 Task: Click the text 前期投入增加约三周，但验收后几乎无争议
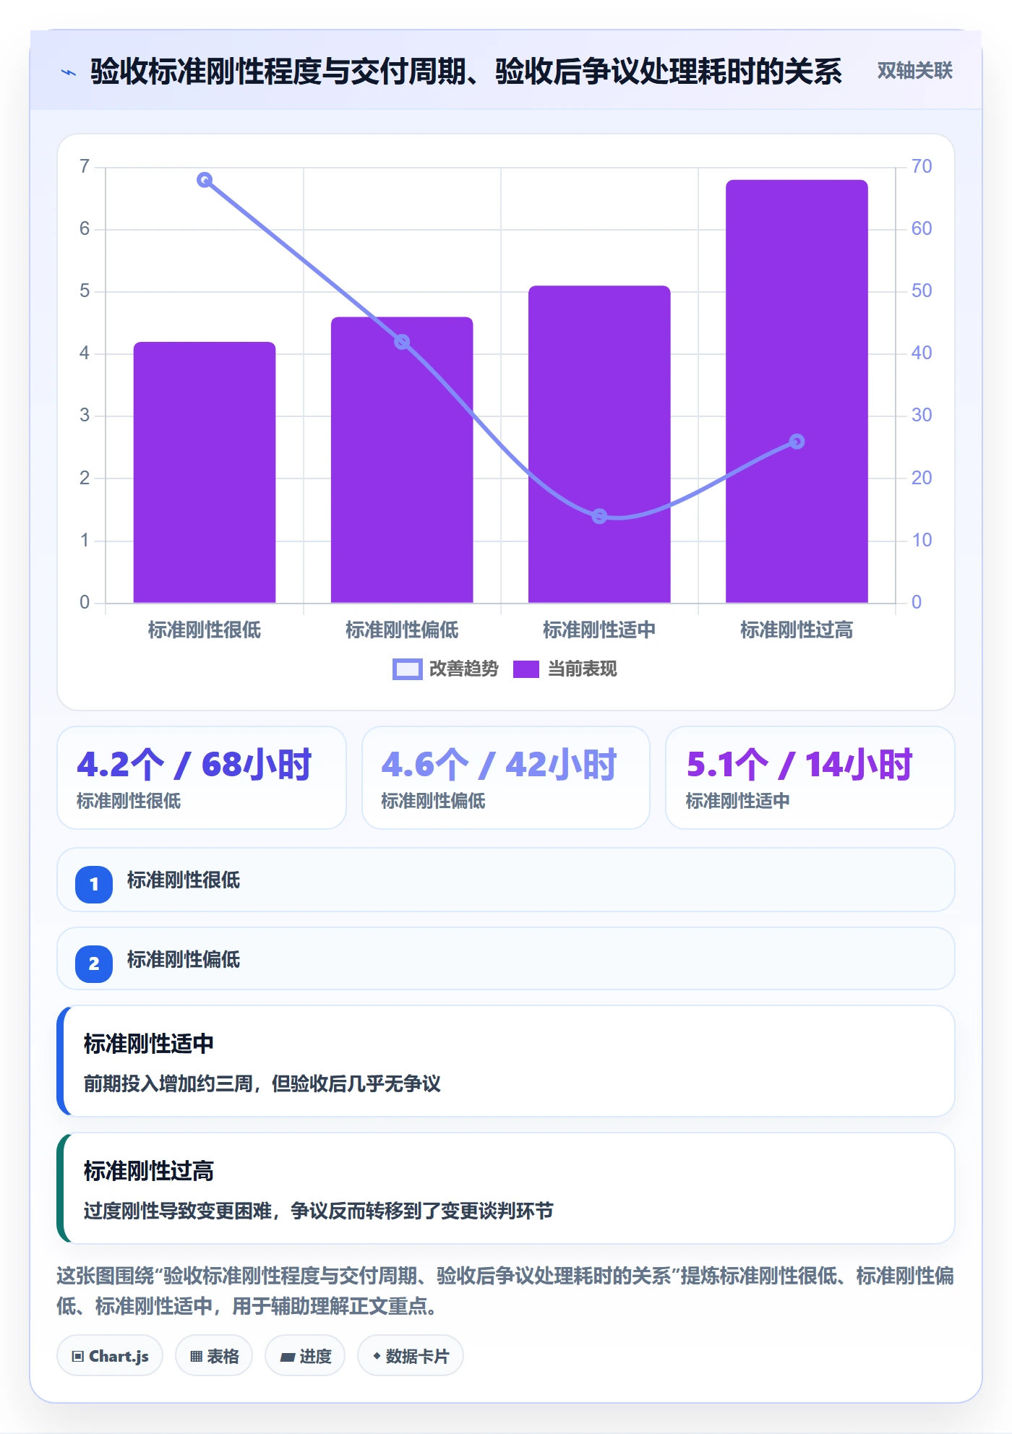pos(262,1083)
